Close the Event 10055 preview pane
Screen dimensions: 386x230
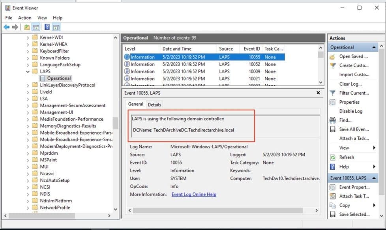318,93
